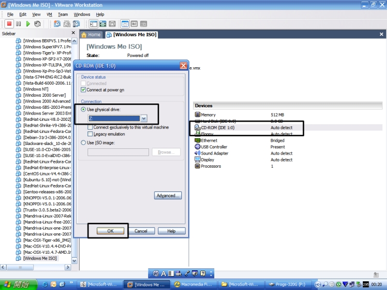Click the Full Screen toolbar icon

coord(112,24)
